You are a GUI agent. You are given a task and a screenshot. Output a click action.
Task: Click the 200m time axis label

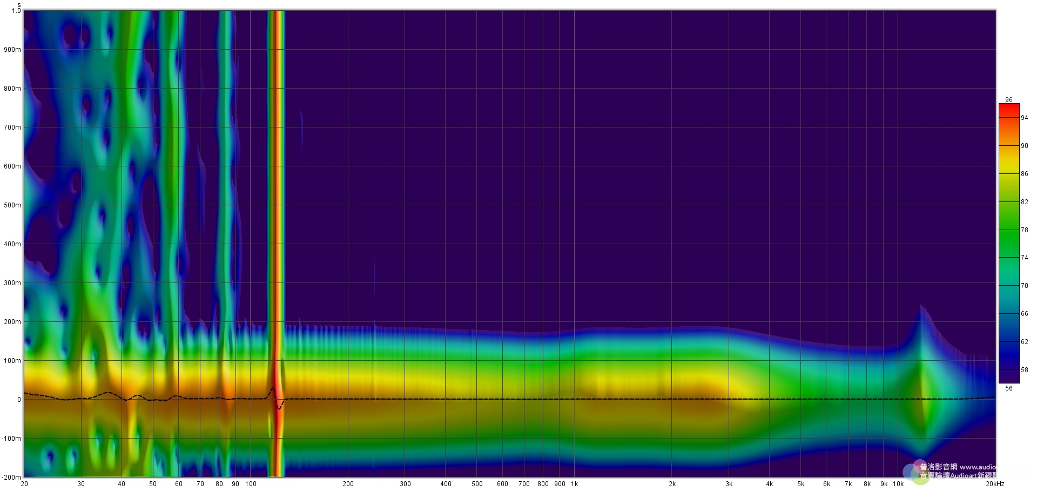point(12,322)
